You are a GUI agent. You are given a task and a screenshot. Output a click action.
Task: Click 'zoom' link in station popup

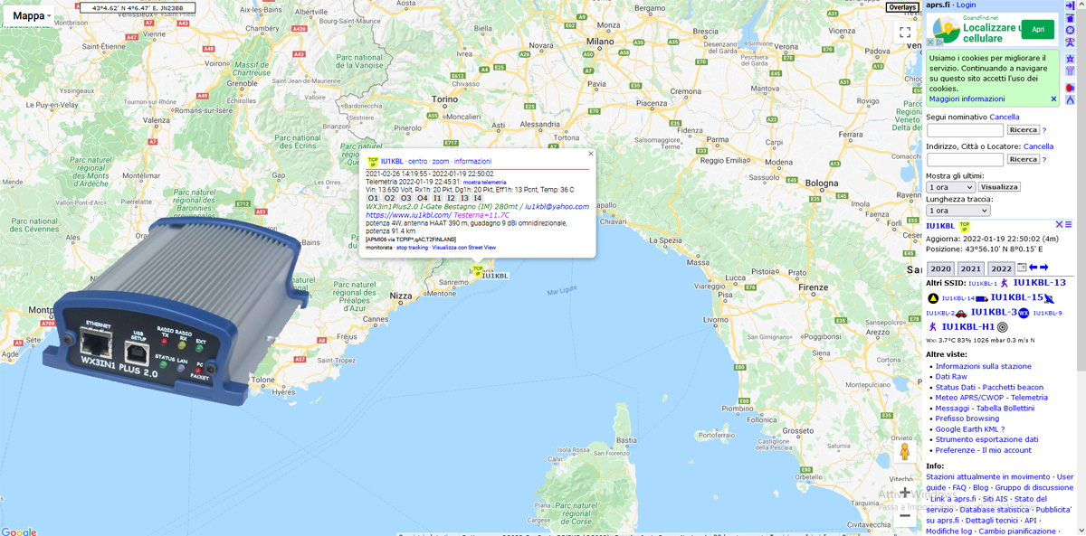[441, 162]
